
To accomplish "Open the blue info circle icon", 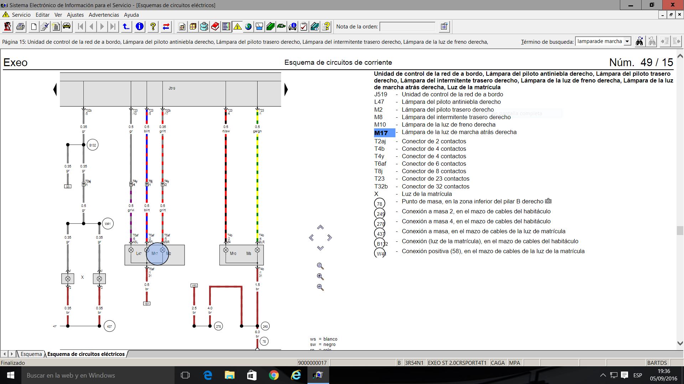I will tap(140, 27).
